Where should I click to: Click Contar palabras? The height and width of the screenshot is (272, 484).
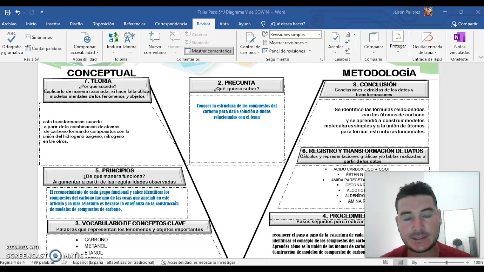point(43,48)
